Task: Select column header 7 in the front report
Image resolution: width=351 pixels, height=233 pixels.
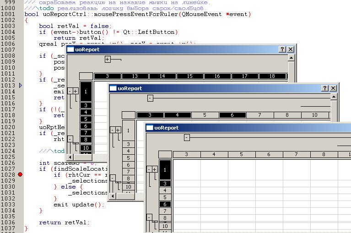Action: tap(296, 155)
